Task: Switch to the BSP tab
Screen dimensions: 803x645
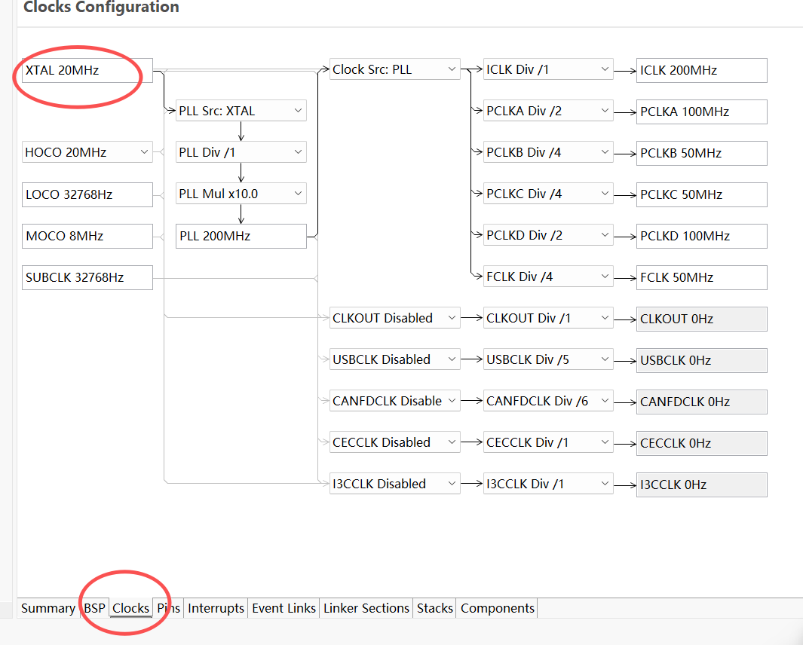Action: pos(95,608)
